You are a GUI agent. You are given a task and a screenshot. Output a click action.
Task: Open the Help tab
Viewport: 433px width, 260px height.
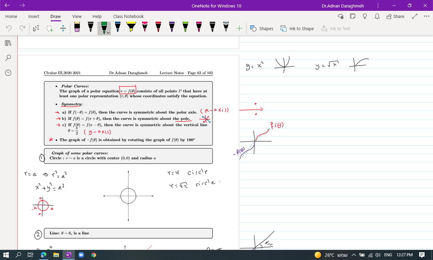pos(97,16)
